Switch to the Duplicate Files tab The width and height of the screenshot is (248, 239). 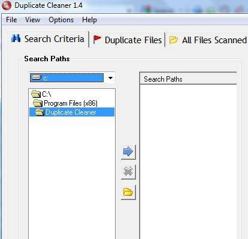coord(128,40)
